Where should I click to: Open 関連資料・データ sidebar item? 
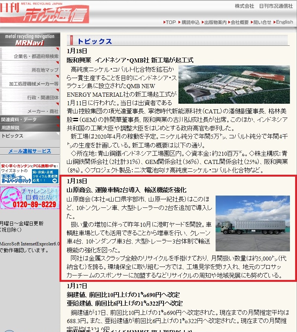tap(30, 119)
